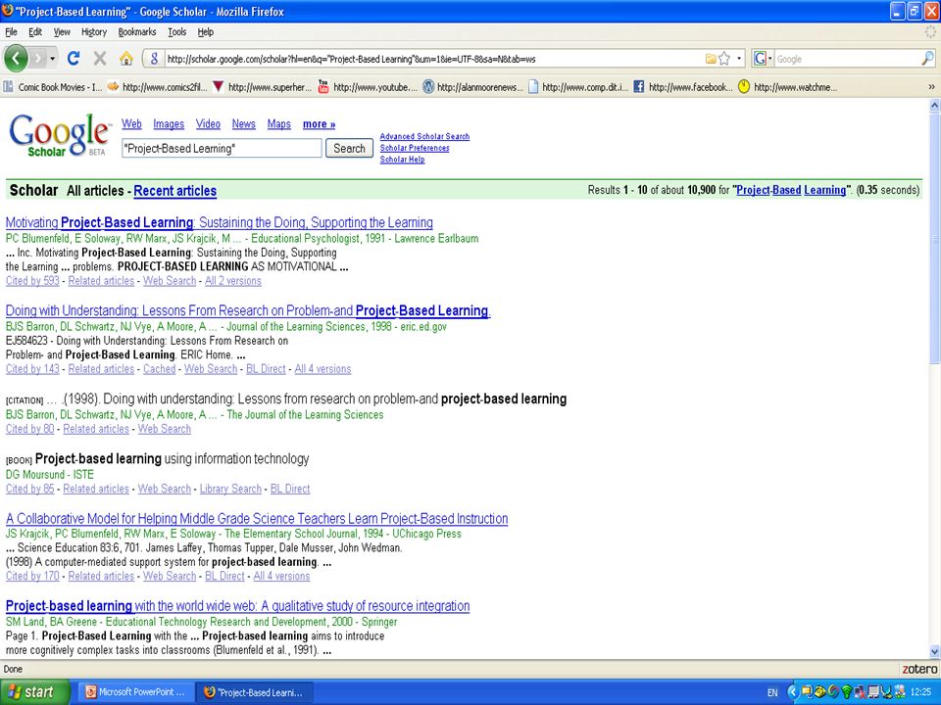Open Motivating Project-Based Learning result
Viewport: 941px width, 705px height.
tap(219, 222)
